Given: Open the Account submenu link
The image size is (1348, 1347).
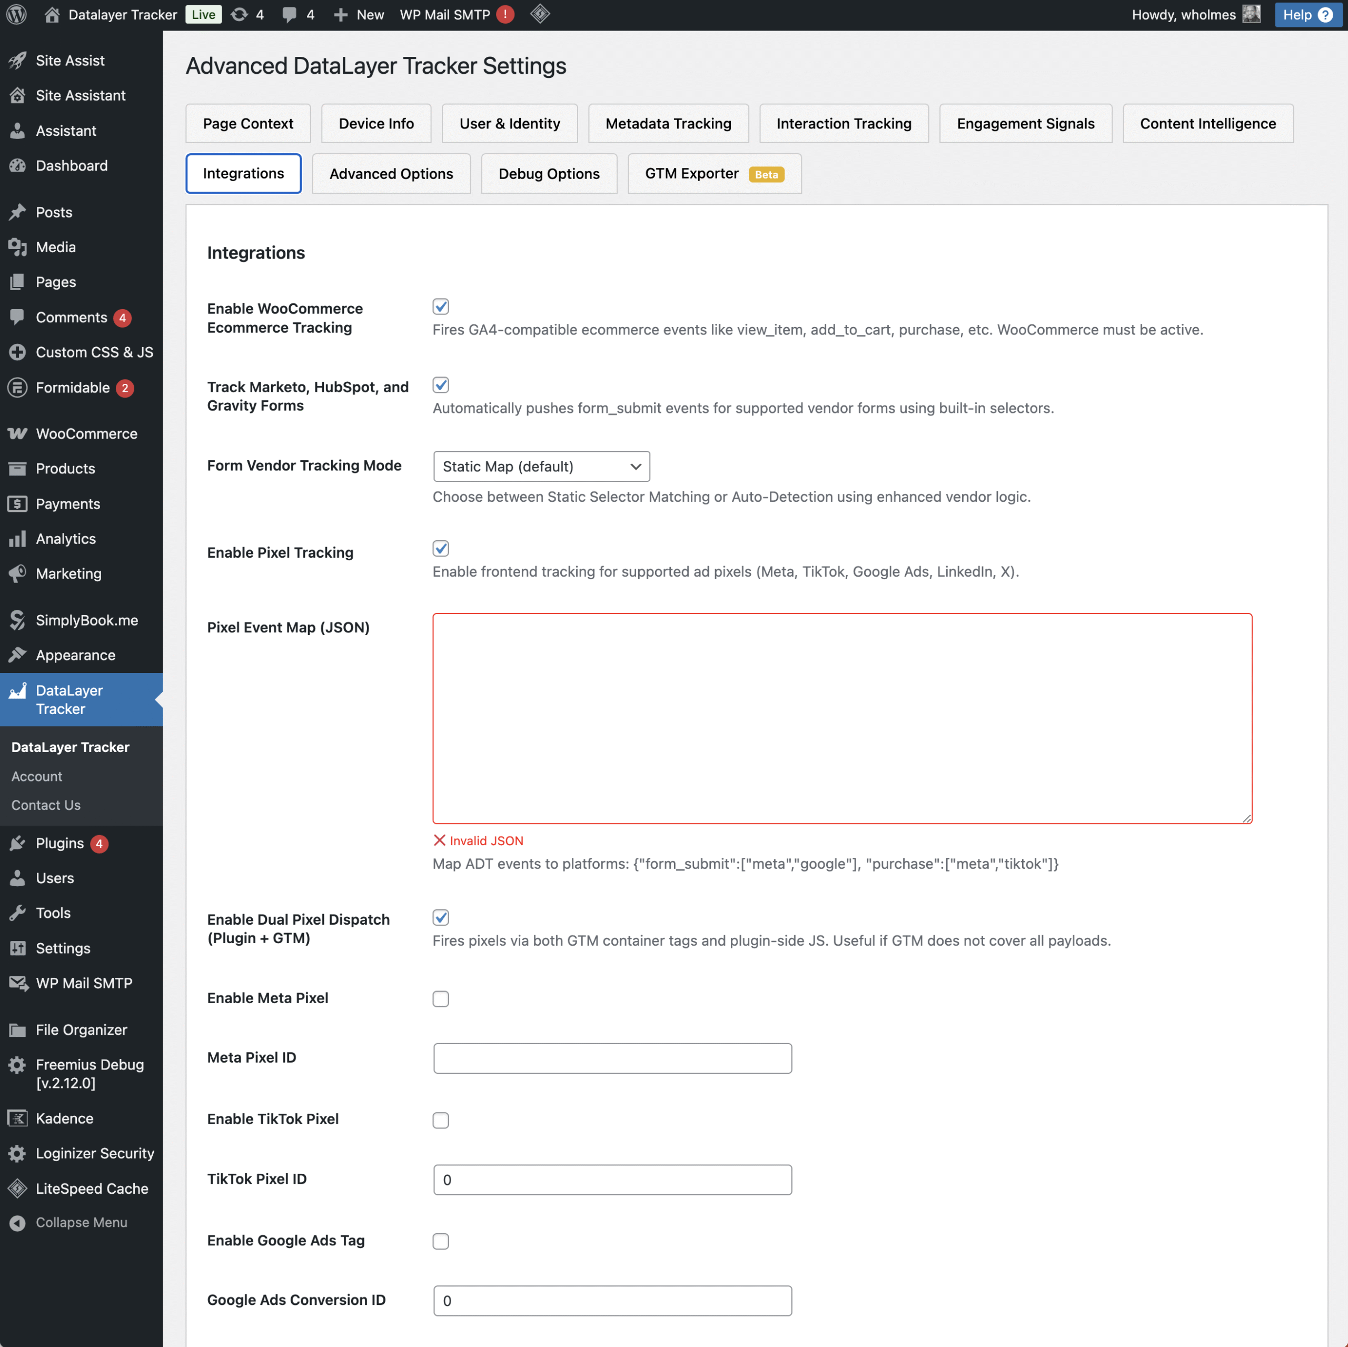Looking at the screenshot, I should coord(37,776).
